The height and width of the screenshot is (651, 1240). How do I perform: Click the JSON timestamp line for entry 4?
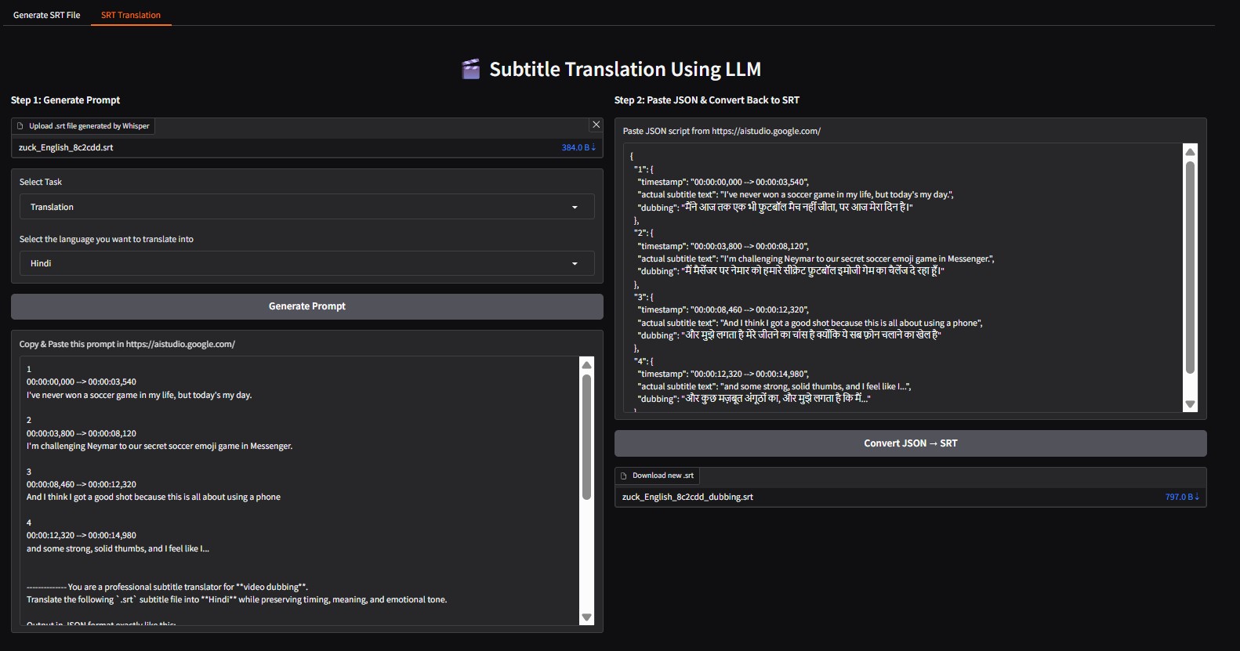pos(723,374)
